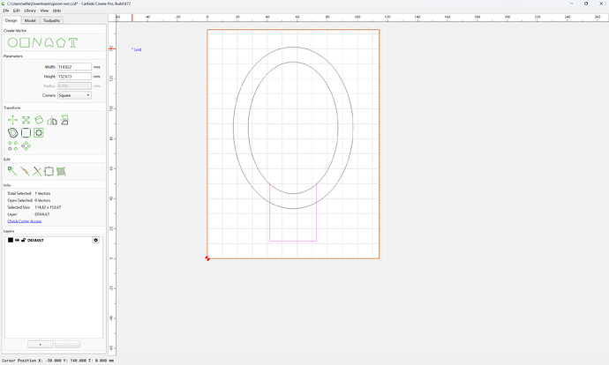The image size is (609, 365).
Task: Activate the red curve edit tool
Action: coord(25,171)
